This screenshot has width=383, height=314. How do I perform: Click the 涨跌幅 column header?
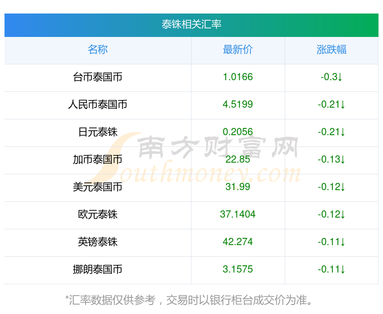tap(332, 50)
